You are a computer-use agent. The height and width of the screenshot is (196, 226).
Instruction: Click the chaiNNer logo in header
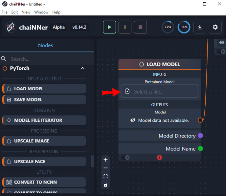10,27
